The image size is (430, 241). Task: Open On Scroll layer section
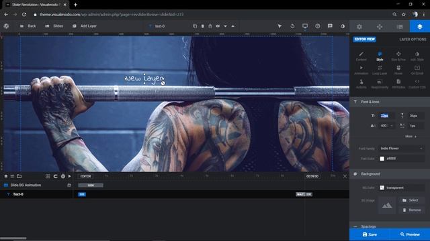coord(417,70)
